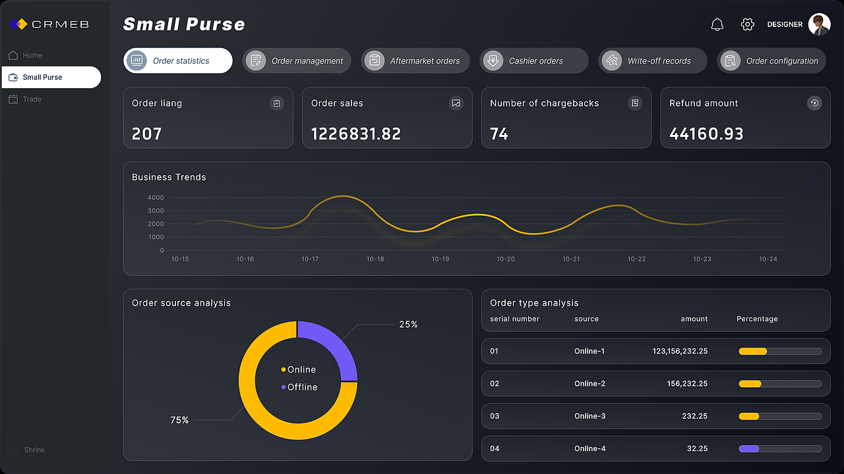Click the Online-4 source cell

tap(589, 449)
